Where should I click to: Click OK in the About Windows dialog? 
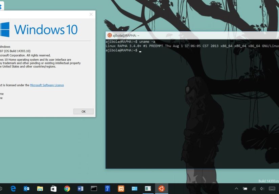pyautogui.click(x=84, y=111)
